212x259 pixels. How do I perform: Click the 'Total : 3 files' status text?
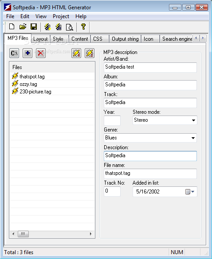coord(19,252)
